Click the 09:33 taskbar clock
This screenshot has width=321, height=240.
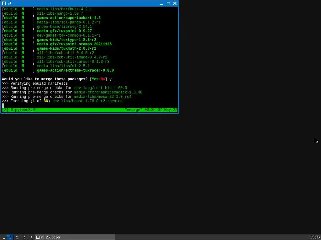click(x=315, y=237)
